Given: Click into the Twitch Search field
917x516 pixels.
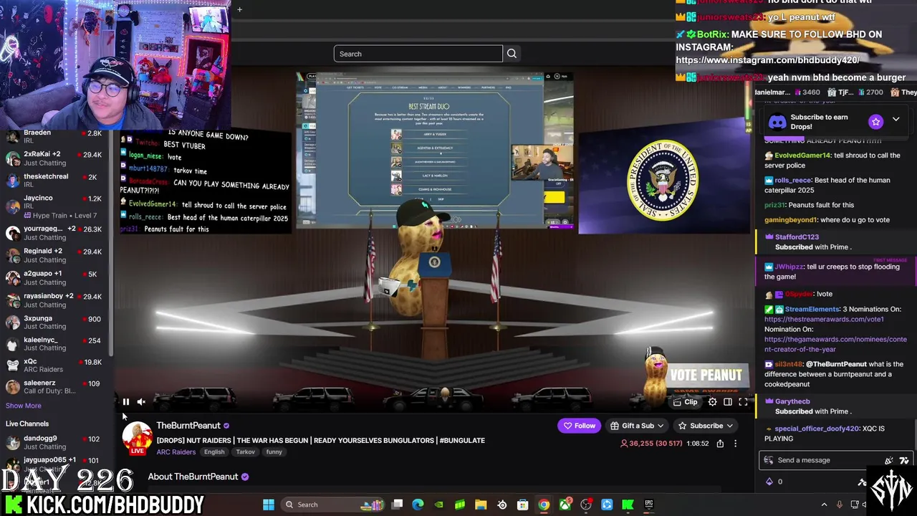Looking at the screenshot, I should [x=418, y=54].
